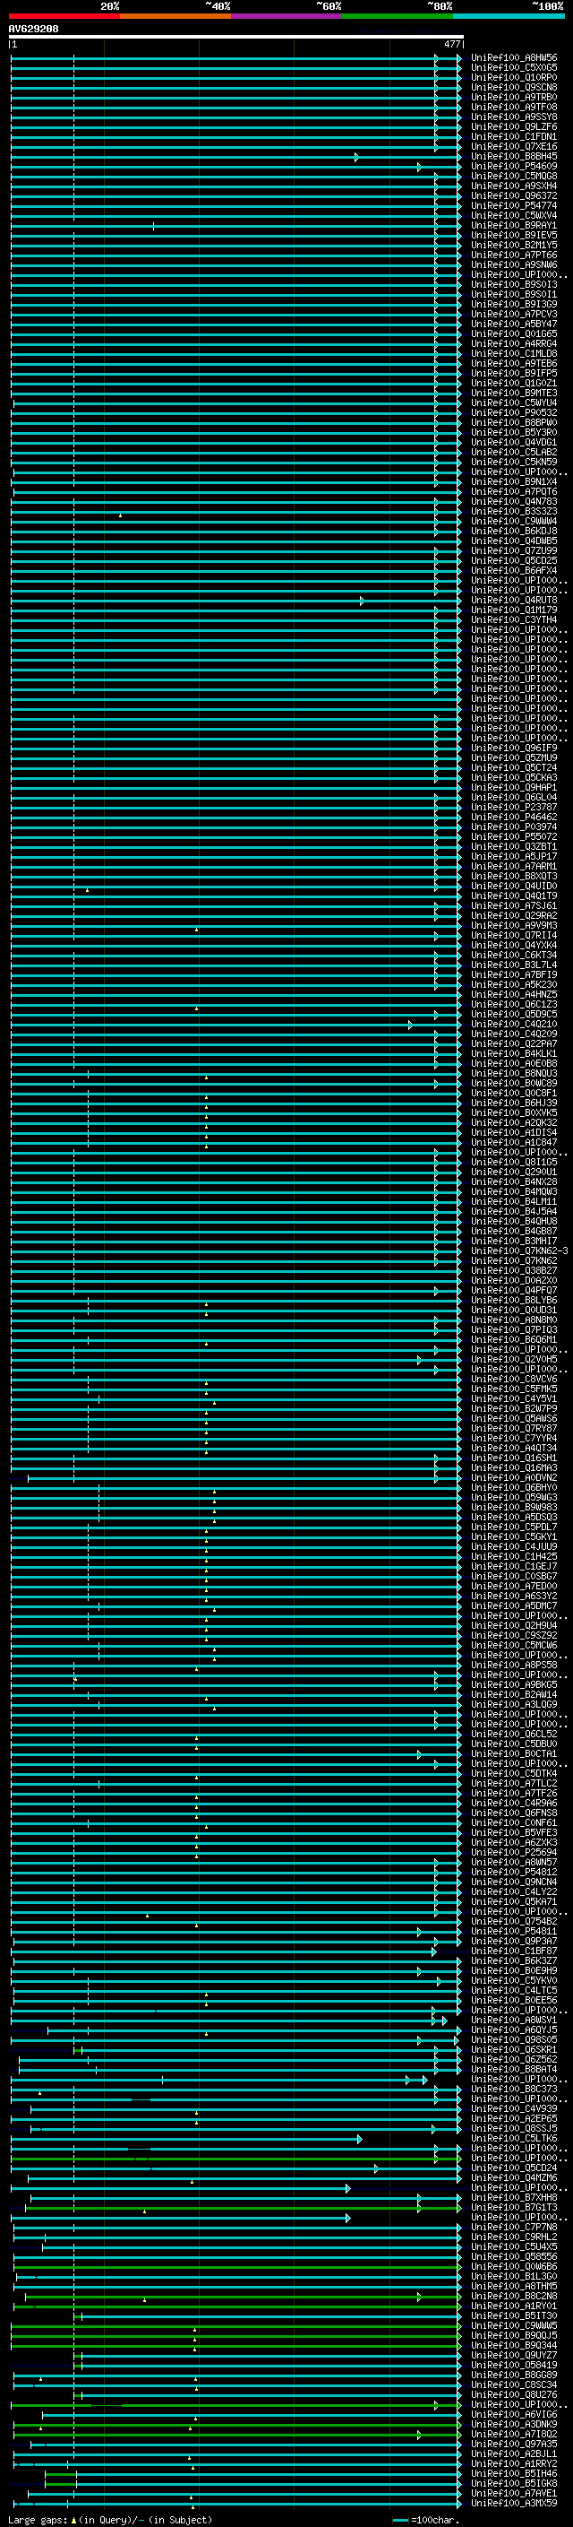This screenshot has width=573, height=2527.
Task: Click the purple ~60% legend segment
Action: [x=286, y=16]
